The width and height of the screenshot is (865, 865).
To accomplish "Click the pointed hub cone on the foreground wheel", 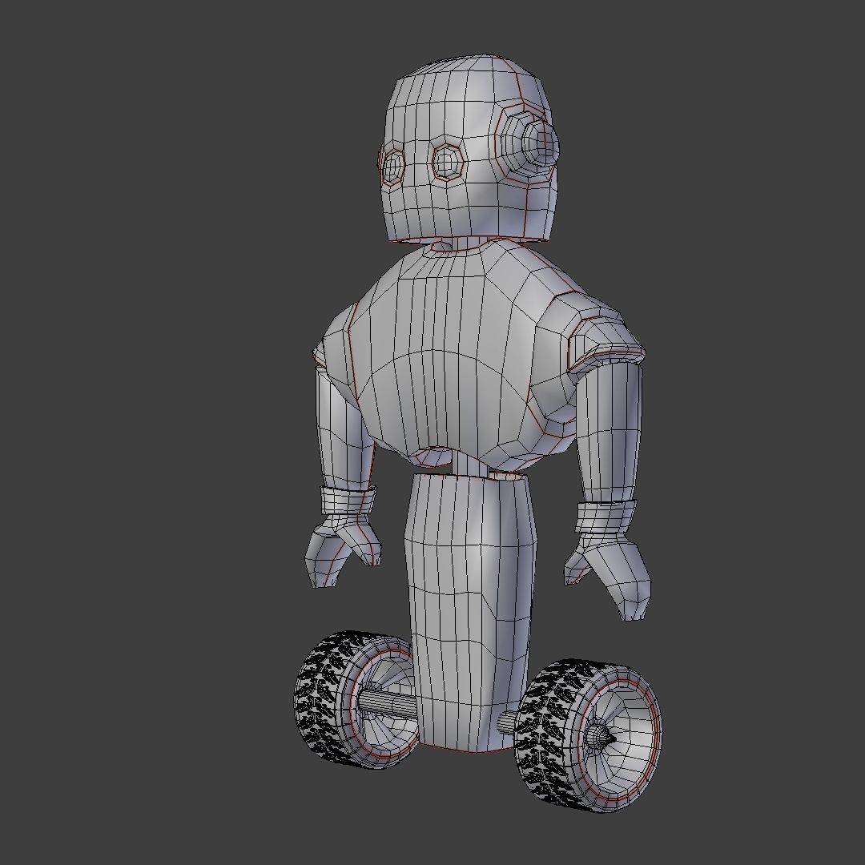I will pos(600,737).
